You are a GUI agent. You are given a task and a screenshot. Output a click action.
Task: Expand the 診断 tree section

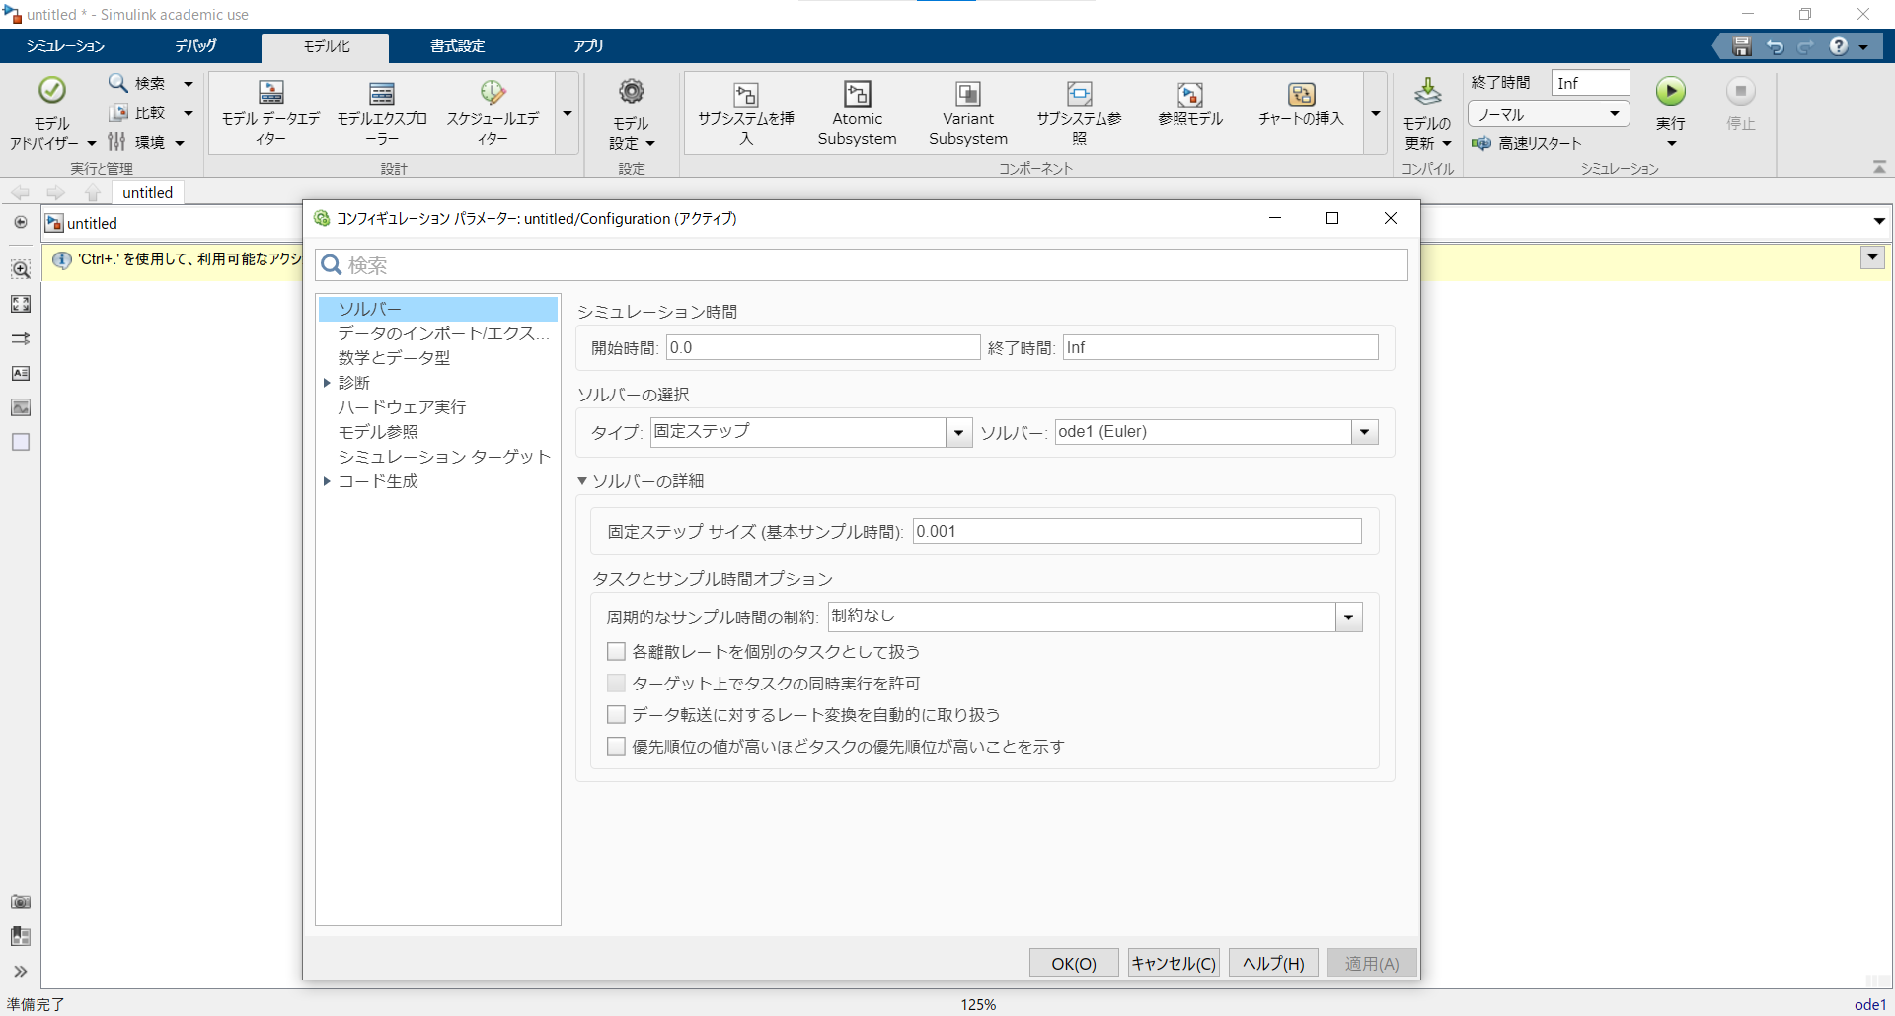tap(328, 382)
